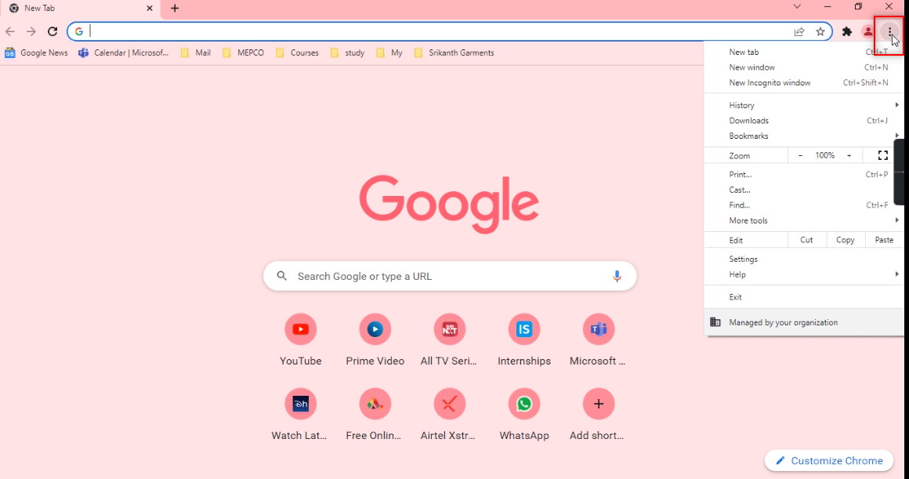Open a new tab with the plus button
This screenshot has height=479, width=909.
175,8
